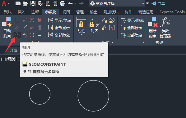Click the convert dimension constraint icon
The image size is (186, 118).
[112, 28]
